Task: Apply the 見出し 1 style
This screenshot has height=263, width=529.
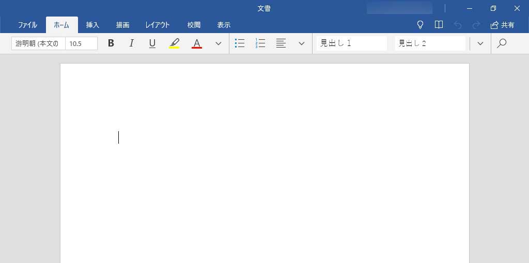Action: click(352, 43)
